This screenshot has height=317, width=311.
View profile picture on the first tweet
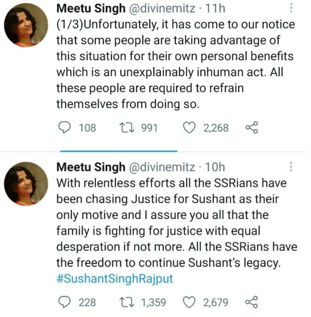click(x=26, y=26)
